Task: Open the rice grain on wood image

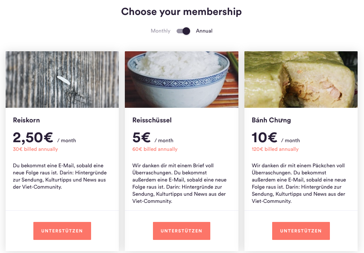Action: (x=62, y=79)
